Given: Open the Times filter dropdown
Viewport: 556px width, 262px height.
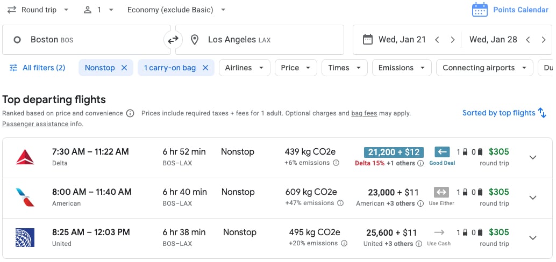Looking at the screenshot, I should 344,68.
